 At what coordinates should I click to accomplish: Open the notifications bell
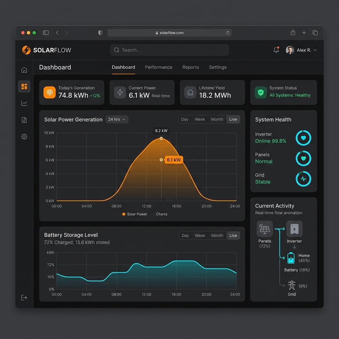coord(276,50)
